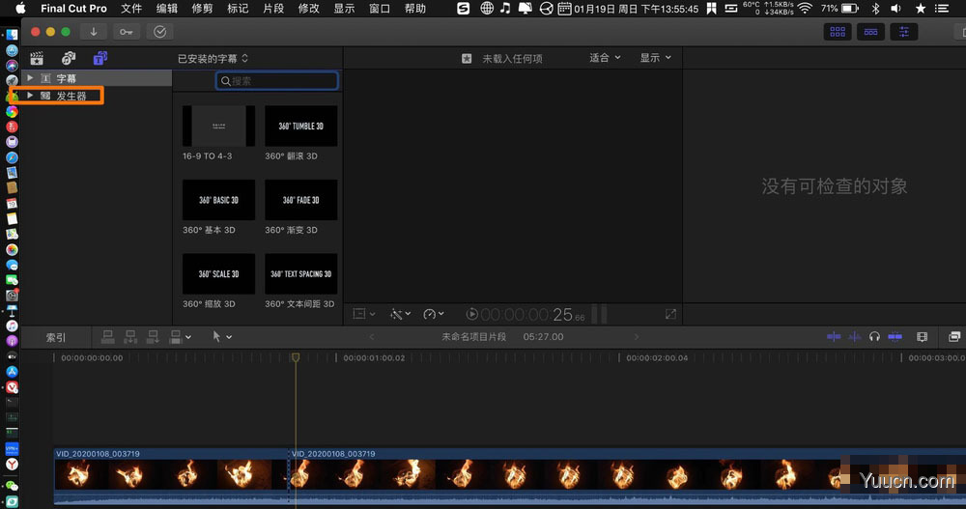Image resolution: width=966 pixels, height=509 pixels.
Task: Select the titles and generators sidebar icon
Action: tap(99, 58)
